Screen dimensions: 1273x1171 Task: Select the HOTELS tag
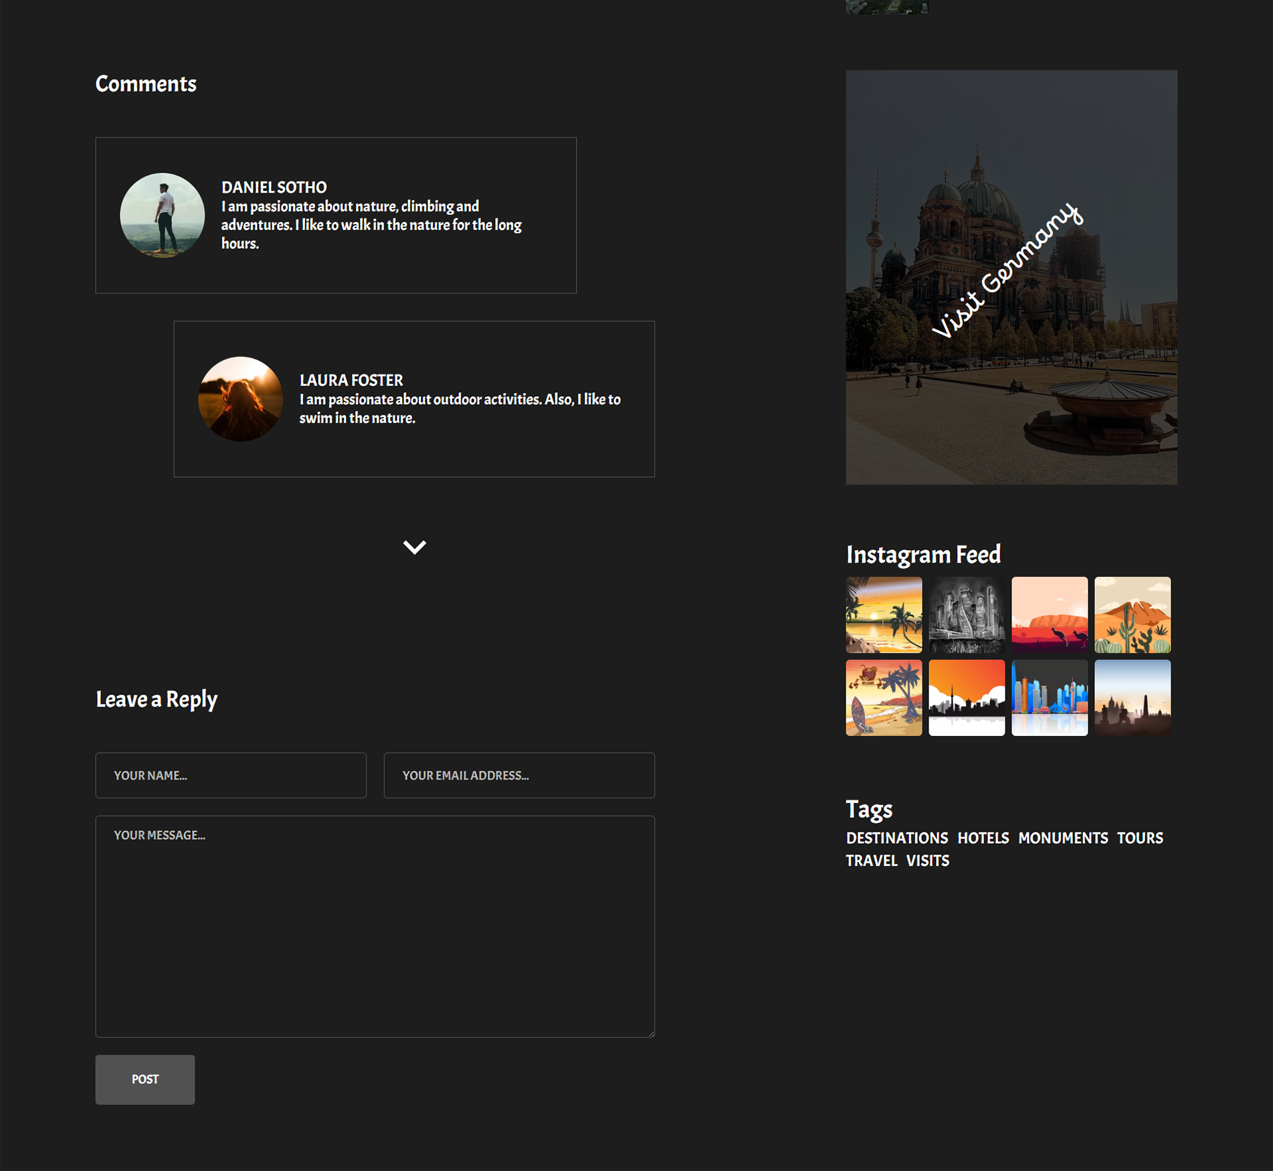pos(983,838)
